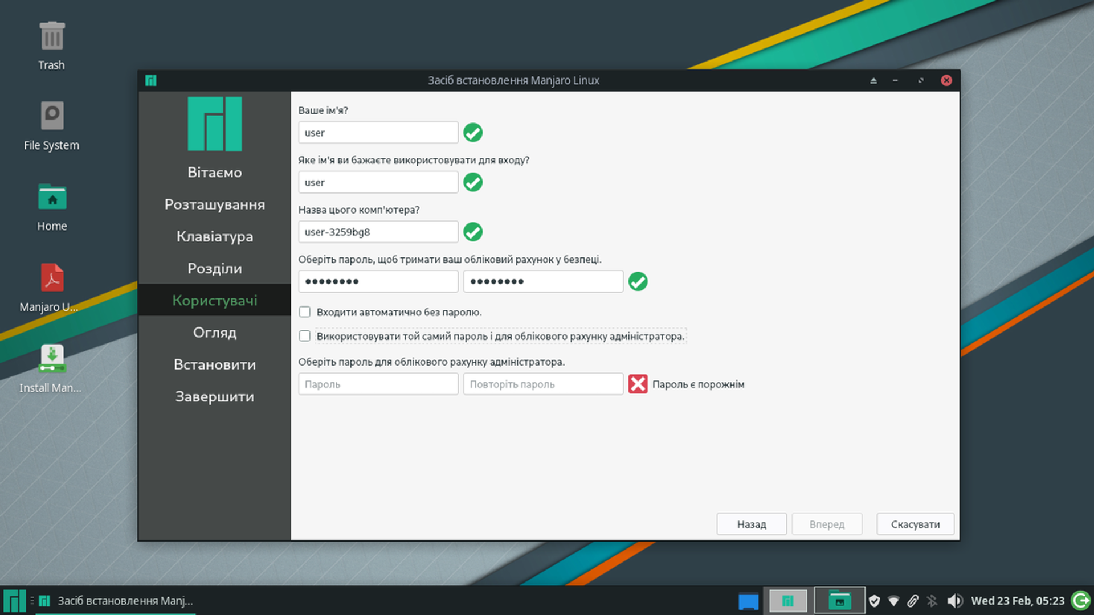Click the green checkmark beside the user password
The height and width of the screenshot is (615, 1094).
pyautogui.click(x=638, y=281)
